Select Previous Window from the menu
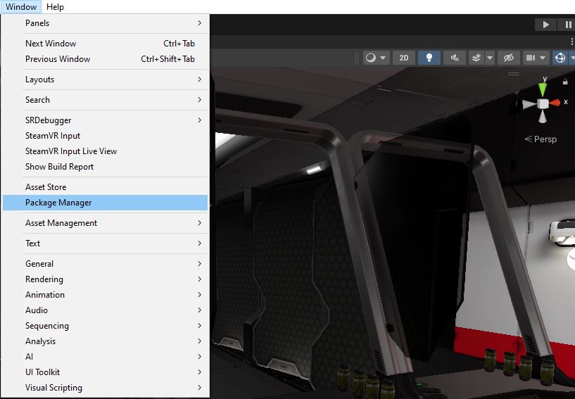The image size is (575, 399). tap(106, 59)
